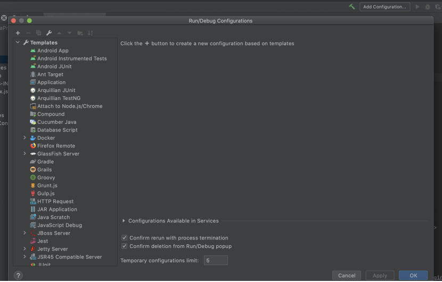The image size is (442, 282).
Task: Click the help question mark button
Action: click(18, 276)
